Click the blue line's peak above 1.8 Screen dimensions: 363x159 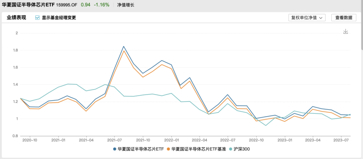(x=124, y=46)
